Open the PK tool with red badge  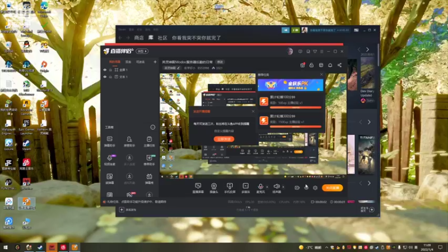pyautogui.click(x=130, y=194)
